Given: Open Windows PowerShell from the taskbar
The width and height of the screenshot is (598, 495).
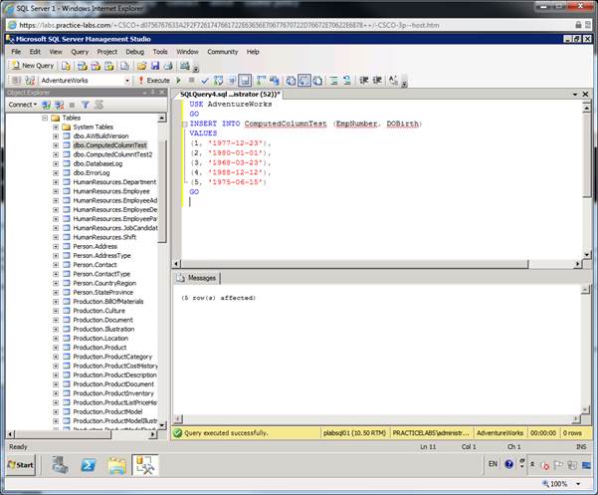Looking at the screenshot, I should tap(89, 465).
